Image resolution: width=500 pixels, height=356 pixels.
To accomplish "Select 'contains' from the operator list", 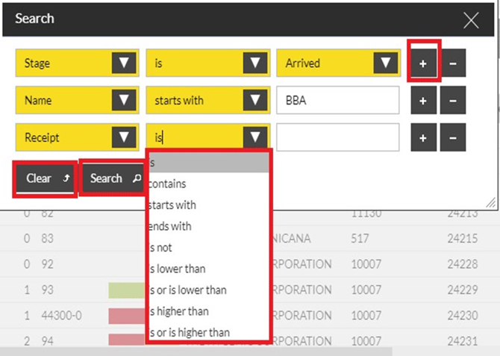I will click(x=169, y=184).
